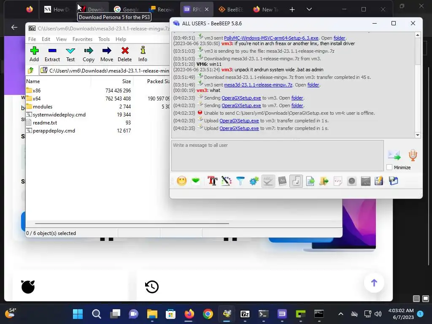
Task: Switch to the BeeBEEP browser tab in Firefox
Action: tap(231, 9)
